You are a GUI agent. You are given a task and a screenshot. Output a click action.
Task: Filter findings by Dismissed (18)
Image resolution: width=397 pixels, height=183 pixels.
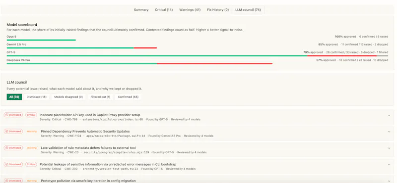pos(36,97)
